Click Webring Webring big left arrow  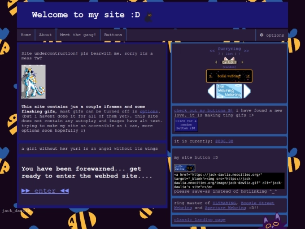click(x=211, y=91)
